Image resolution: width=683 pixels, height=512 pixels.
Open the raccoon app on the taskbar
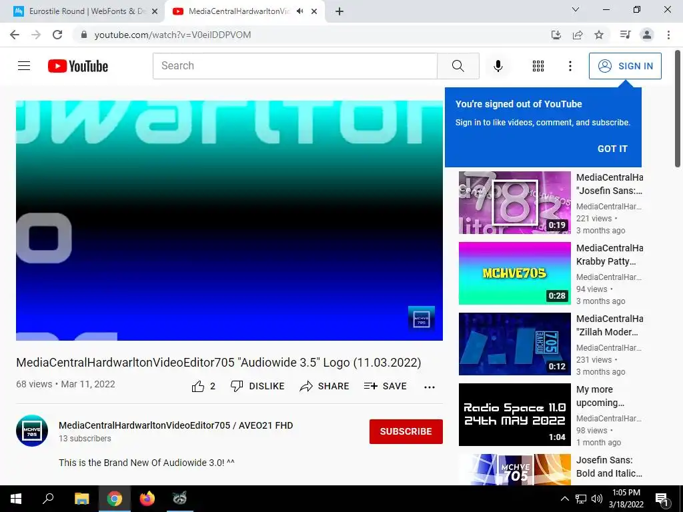[179, 499]
